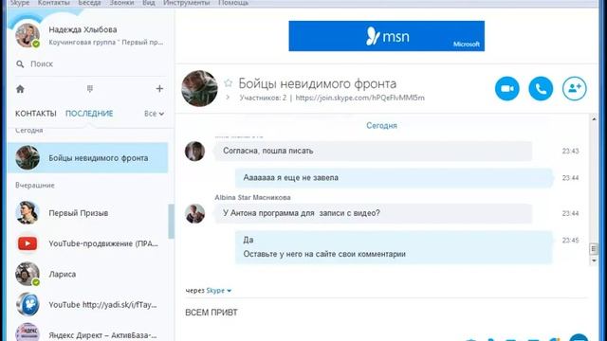Open the Помощь menu

pos(233,3)
